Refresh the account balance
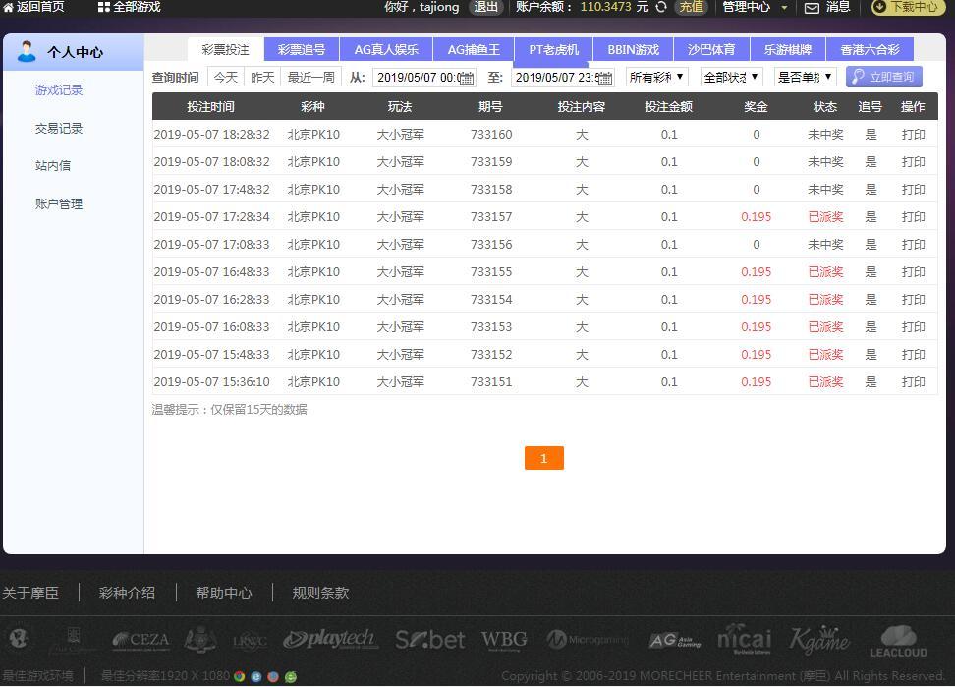 pyautogui.click(x=661, y=7)
